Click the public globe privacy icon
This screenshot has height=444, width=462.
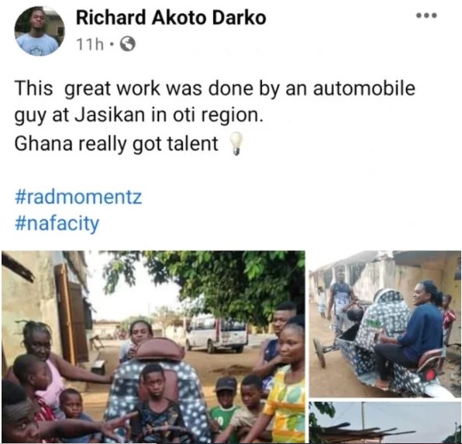pyautogui.click(x=128, y=44)
